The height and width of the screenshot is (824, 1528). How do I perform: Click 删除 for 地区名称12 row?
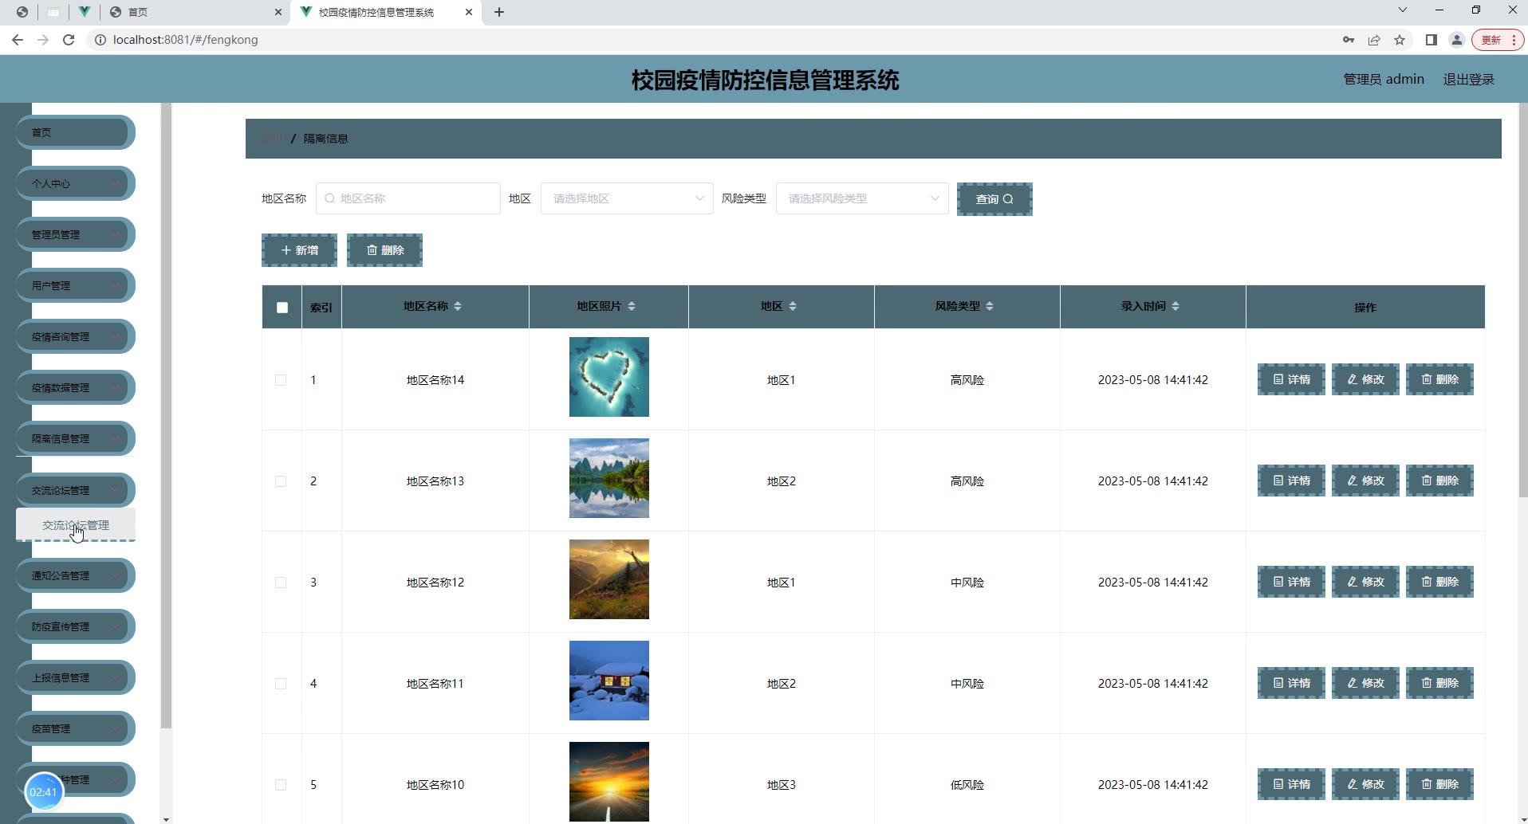pyautogui.click(x=1439, y=582)
